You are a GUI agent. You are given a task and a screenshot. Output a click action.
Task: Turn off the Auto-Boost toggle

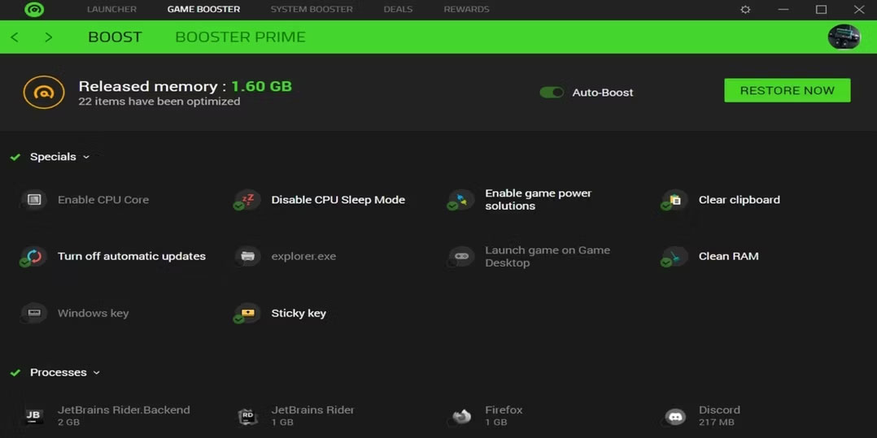pos(552,93)
